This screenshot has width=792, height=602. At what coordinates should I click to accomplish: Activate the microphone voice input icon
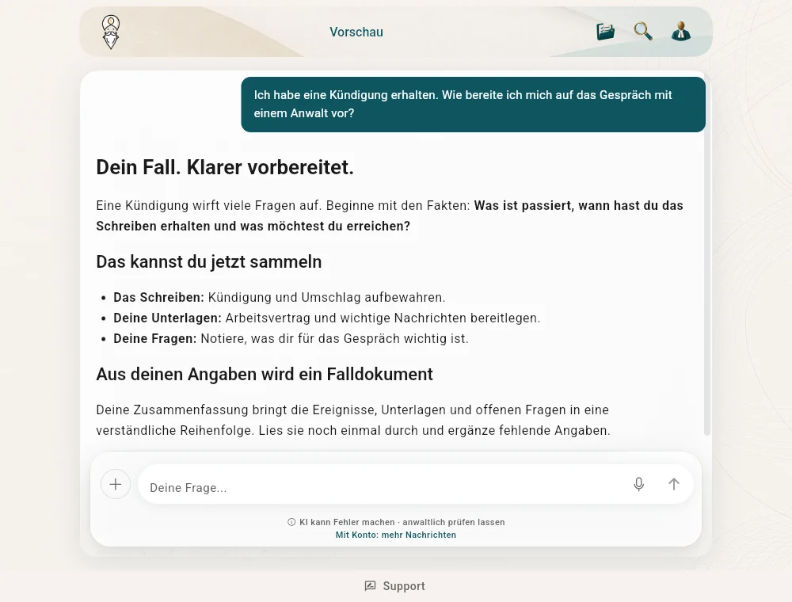tap(638, 484)
